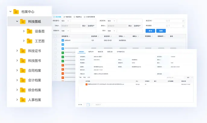This screenshot has width=207, height=123.
Task: Click the first green Excel file icon
Action: (x=63, y=53)
